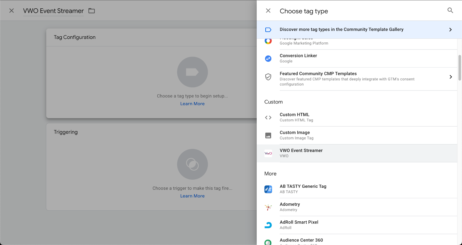Choose VWO Event Streamer tag type
The width and height of the screenshot is (462, 245).
(x=357, y=153)
